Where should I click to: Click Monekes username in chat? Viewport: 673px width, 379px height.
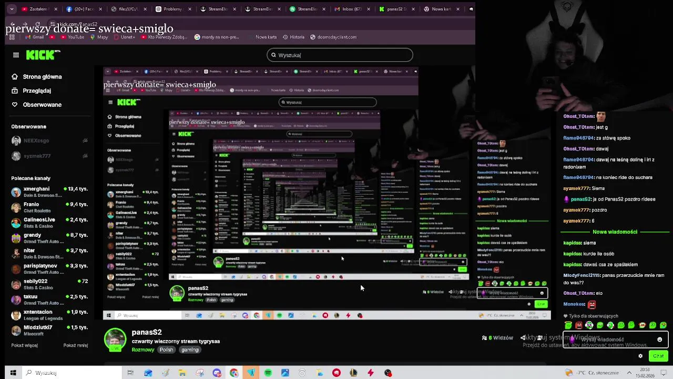(574, 304)
